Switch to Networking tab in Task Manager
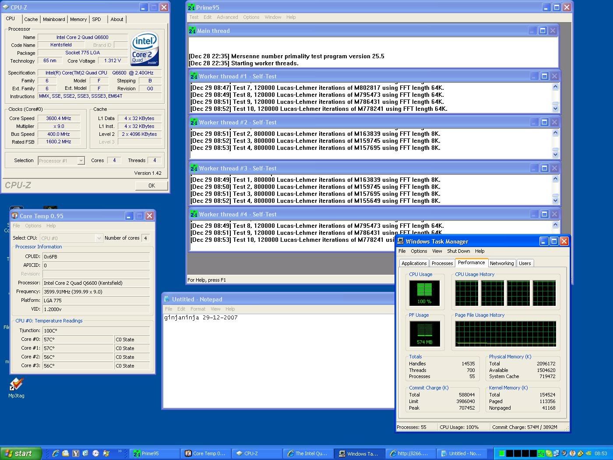 pyautogui.click(x=502, y=263)
